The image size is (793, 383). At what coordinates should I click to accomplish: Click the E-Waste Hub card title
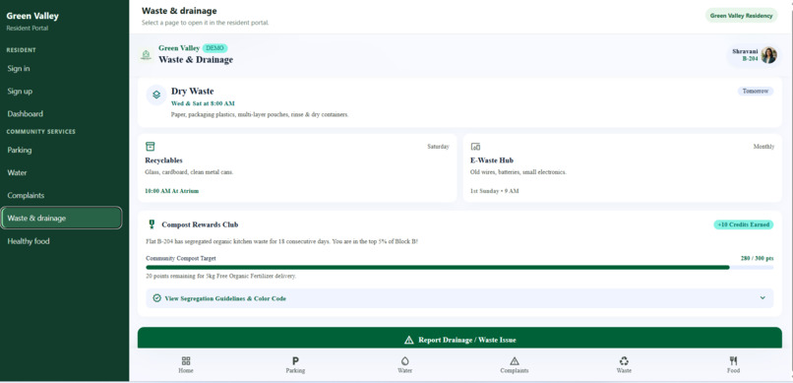(492, 160)
